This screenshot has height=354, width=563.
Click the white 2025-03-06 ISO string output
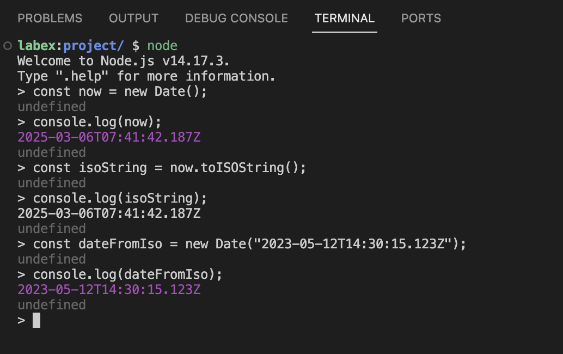click(109, 213)
